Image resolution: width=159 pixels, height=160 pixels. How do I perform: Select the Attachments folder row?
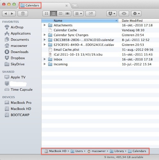coord(100,25)
